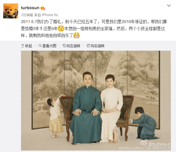Open the iPhone 6s source link
This screenshot has width=176, height=152.
coord(50,15)
